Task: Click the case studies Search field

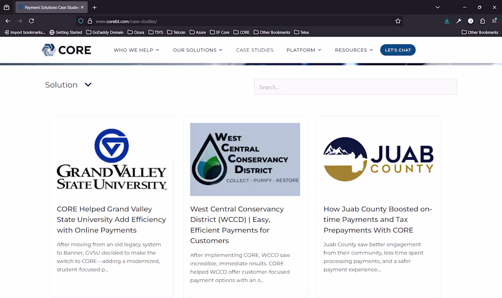Action: [x=356, y=87]
